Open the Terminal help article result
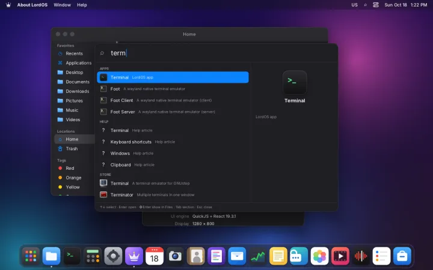The image size is (433, 270). click(173, 130)
